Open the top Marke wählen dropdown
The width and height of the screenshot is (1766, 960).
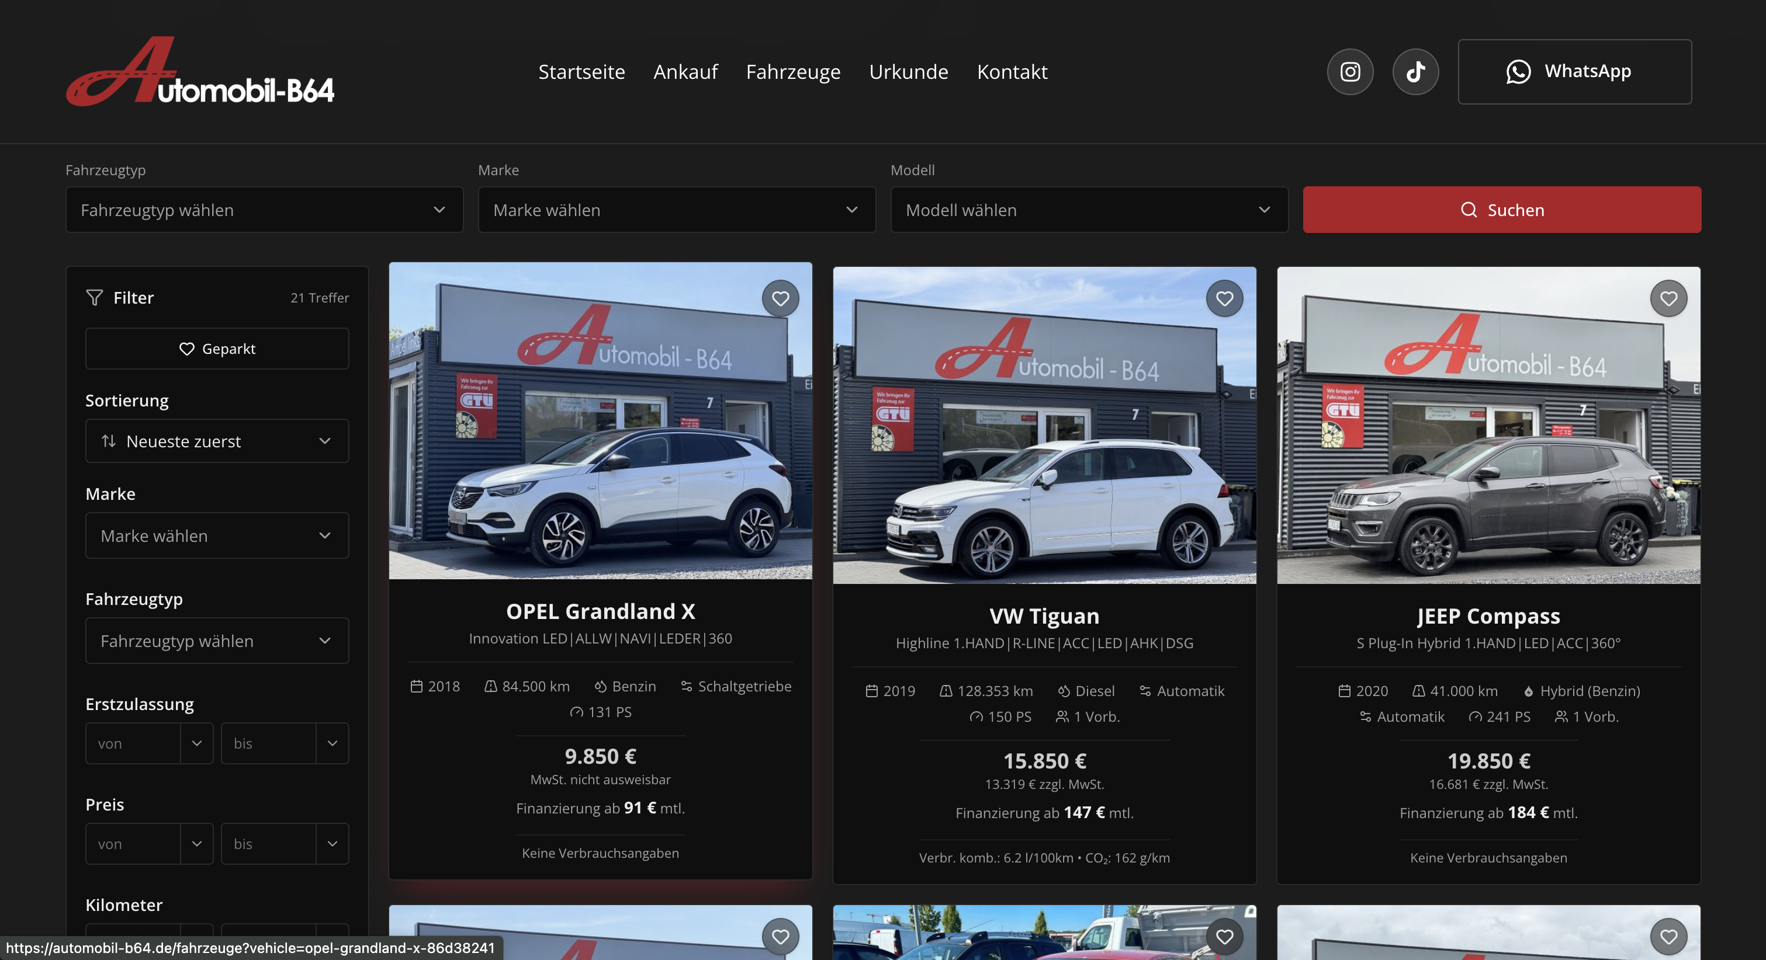coord(677,210)
